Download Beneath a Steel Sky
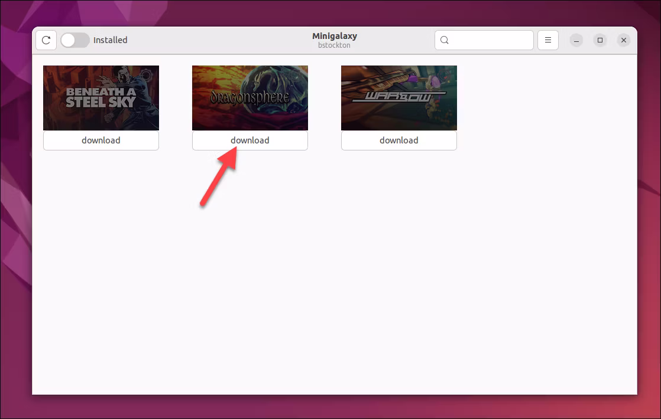This screenshot has height=419, width=661. (101, 140)
